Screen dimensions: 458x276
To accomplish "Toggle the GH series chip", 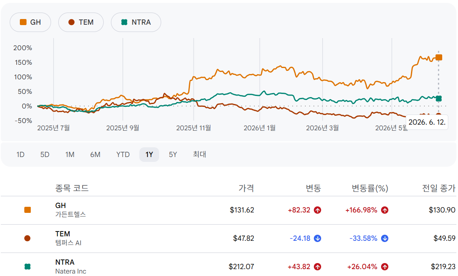I will (30, 22).
